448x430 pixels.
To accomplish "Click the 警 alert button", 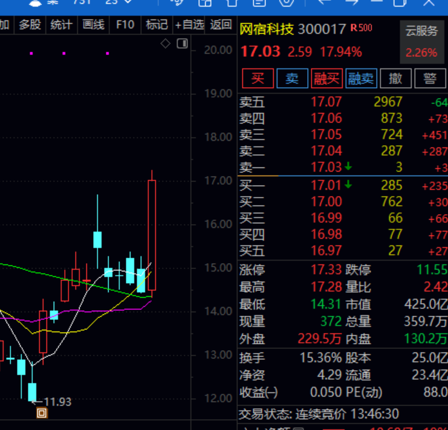I will tap(430, 78).
